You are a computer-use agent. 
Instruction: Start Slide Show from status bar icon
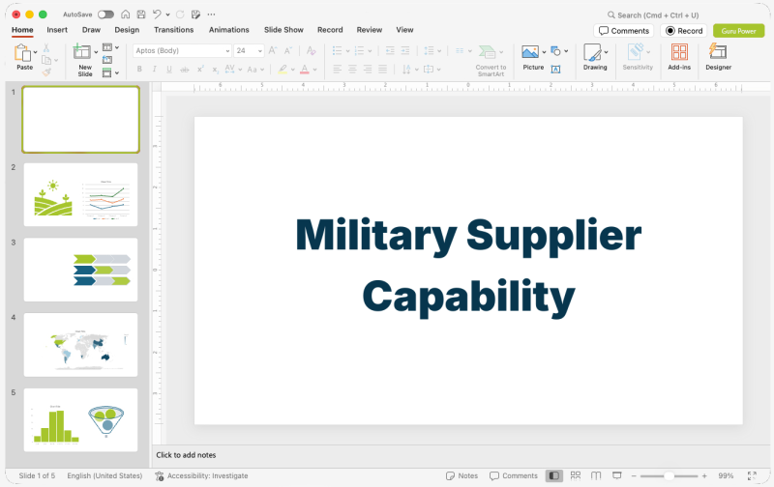[616, 475]
